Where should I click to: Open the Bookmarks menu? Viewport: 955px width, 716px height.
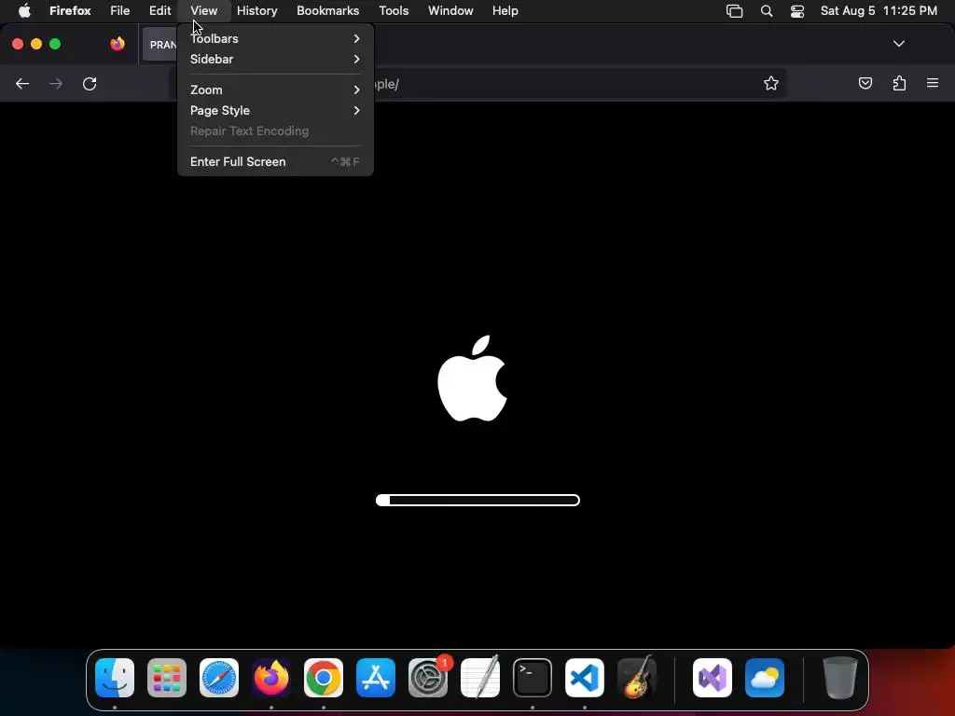(x=327, y=11)
